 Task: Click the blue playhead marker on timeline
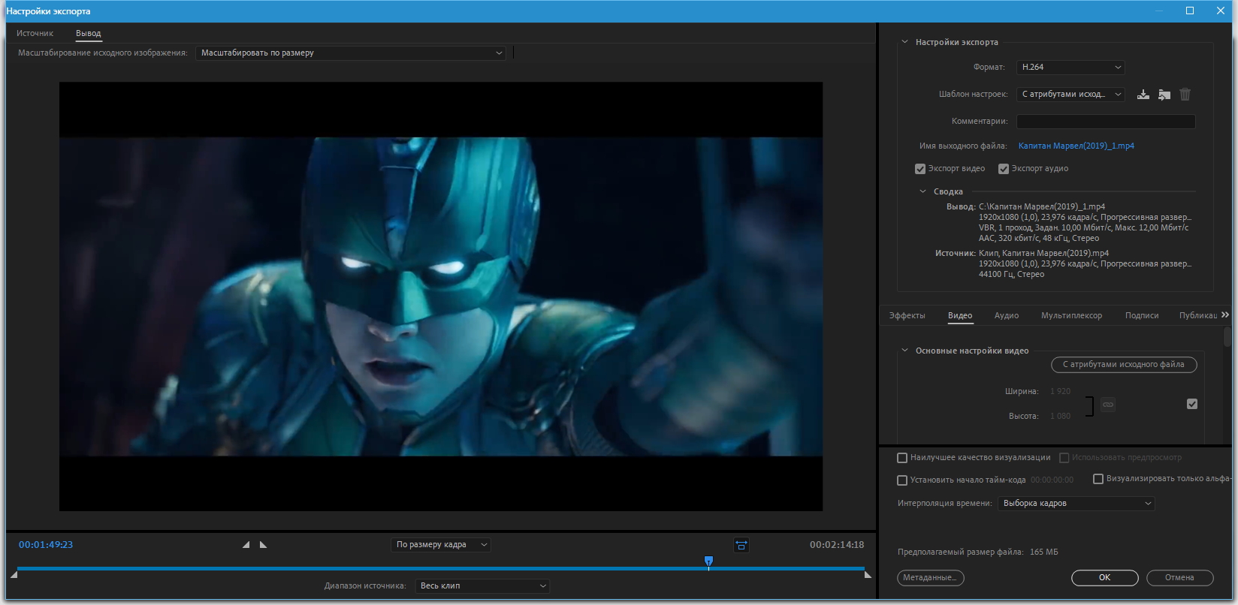(708, 561)
